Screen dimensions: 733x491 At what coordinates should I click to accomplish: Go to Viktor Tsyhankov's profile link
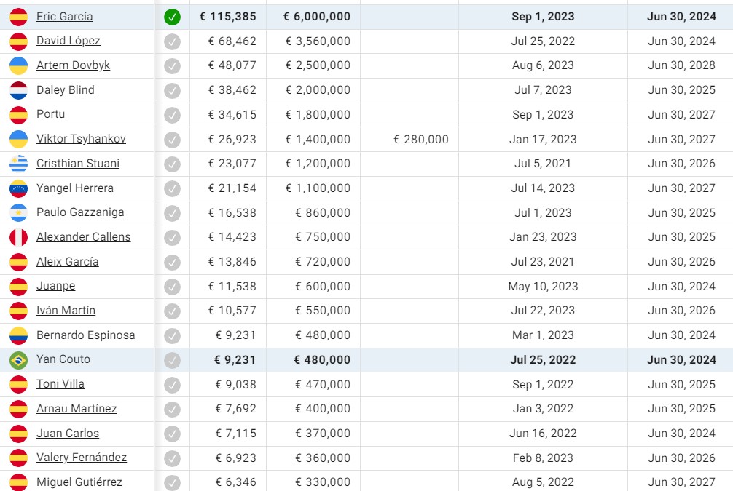point(81,139)
